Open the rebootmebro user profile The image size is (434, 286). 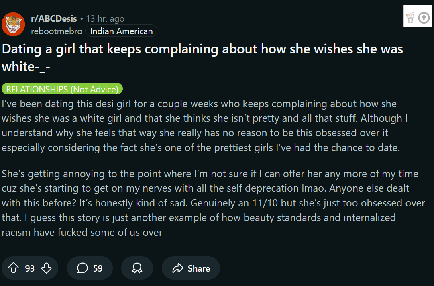tap(57, 31)
